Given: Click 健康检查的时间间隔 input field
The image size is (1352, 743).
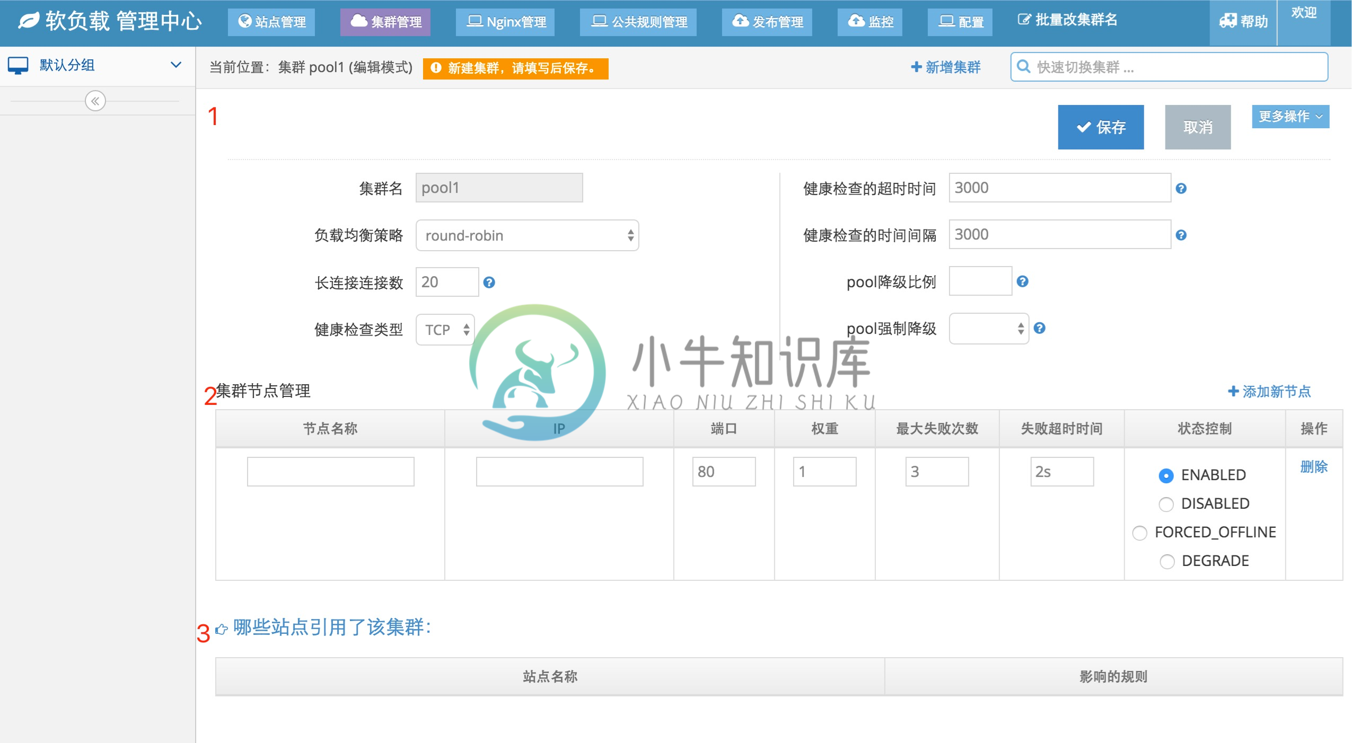Looking at the screenshot, I should click(x=1060, y=234).
